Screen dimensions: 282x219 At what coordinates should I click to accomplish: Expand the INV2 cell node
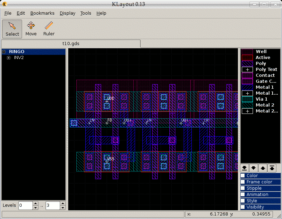9,58
